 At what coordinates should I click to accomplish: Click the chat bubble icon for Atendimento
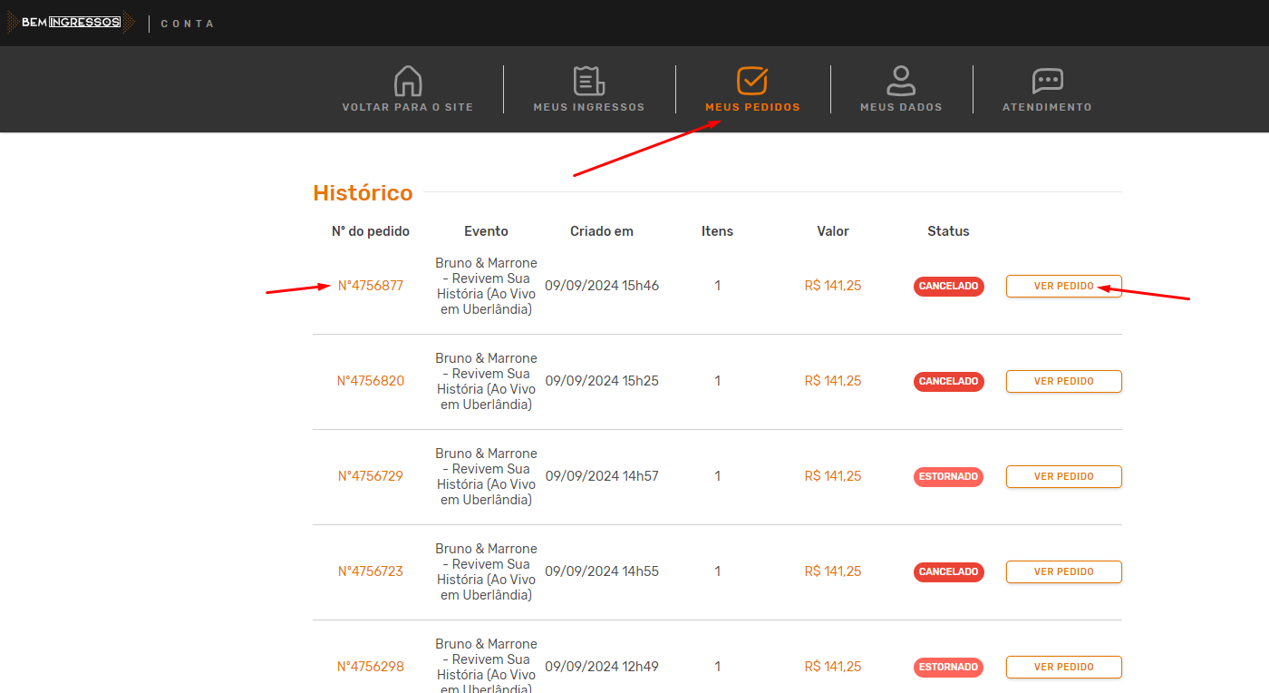[1047, 81]
